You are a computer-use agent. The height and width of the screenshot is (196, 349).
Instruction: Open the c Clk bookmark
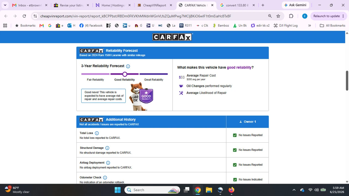pos(202,26)
